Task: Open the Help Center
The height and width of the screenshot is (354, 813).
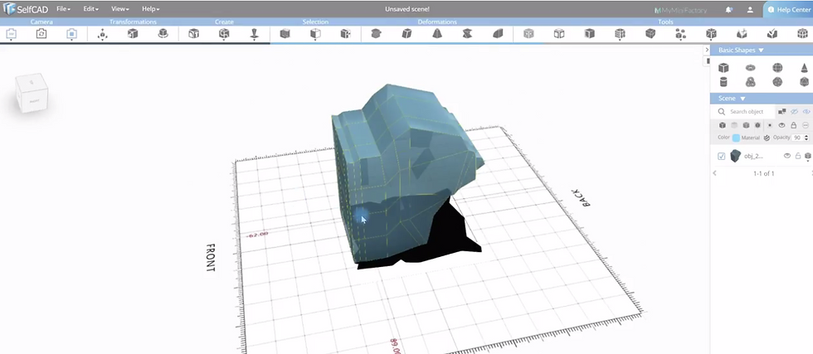Action: [788, 10]
